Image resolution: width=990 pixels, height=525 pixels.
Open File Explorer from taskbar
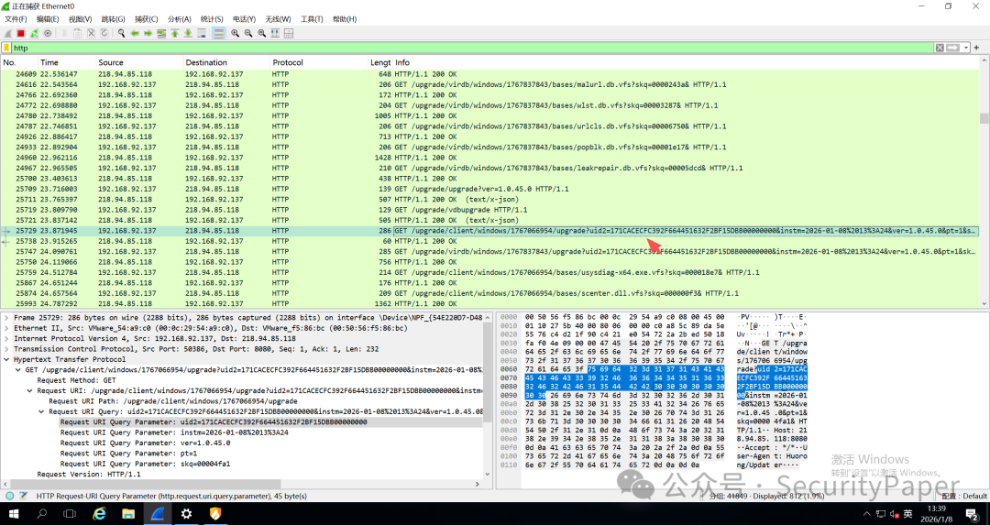pyautogui.click(x=128, y=514)
